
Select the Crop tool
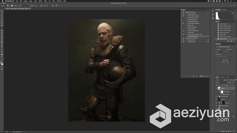tap(2, 21)
